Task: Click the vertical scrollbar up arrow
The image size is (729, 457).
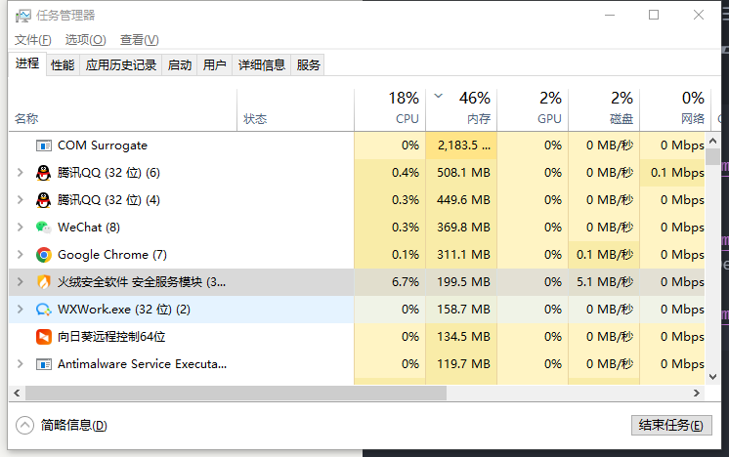Action: click(x=712, y=141)
